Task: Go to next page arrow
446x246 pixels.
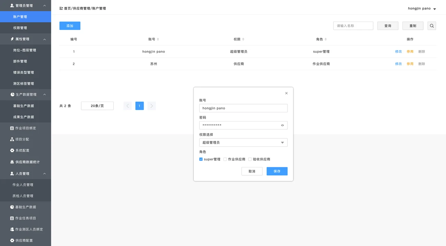Action: (151, 106)
